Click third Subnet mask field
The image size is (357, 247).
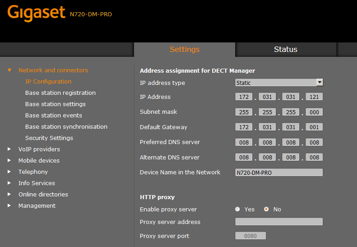tap(291, 112)
